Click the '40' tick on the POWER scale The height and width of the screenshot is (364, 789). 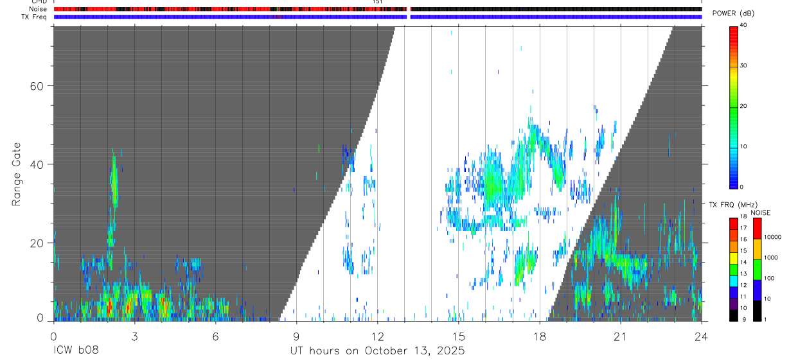(743, 26)
